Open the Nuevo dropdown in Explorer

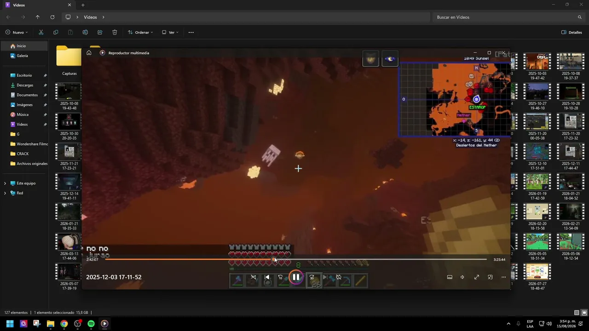[17, 32]
